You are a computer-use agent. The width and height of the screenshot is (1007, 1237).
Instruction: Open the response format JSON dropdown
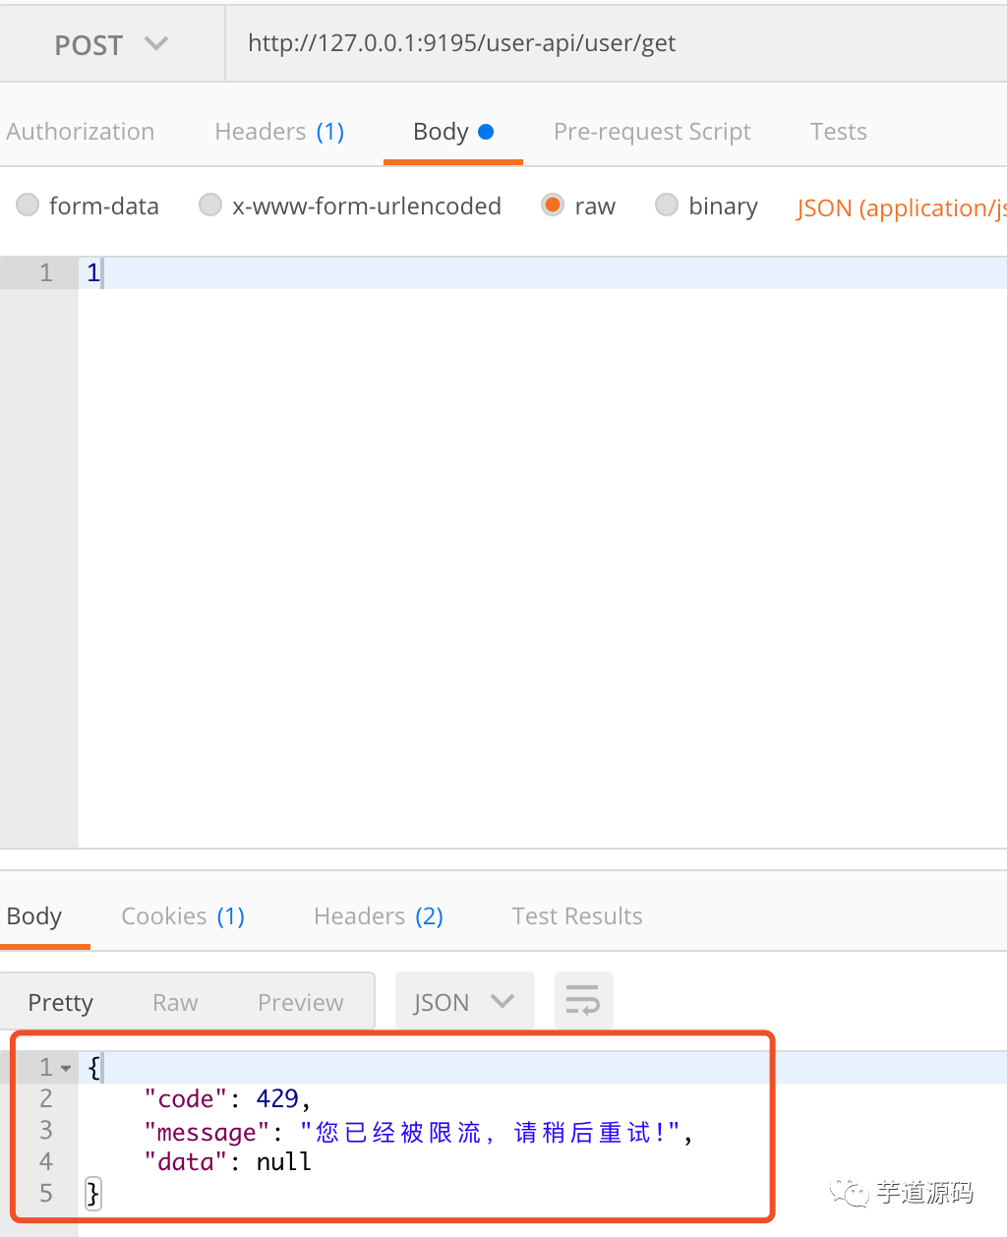click(465, 1001)
